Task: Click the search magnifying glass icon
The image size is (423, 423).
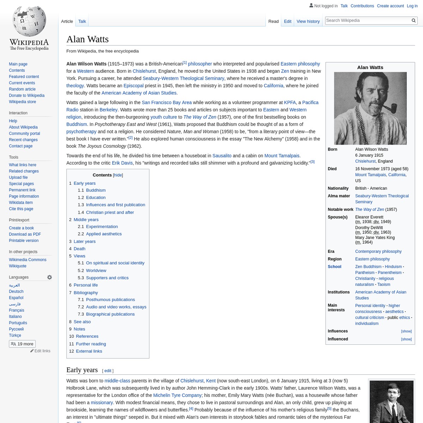Action: pyautogui.click(x=413, y=20)
